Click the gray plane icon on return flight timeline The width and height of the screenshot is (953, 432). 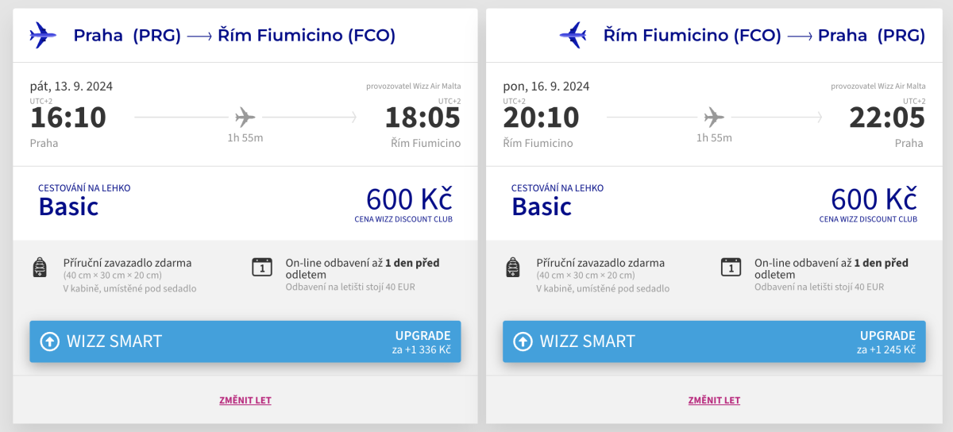pos(715,118)
